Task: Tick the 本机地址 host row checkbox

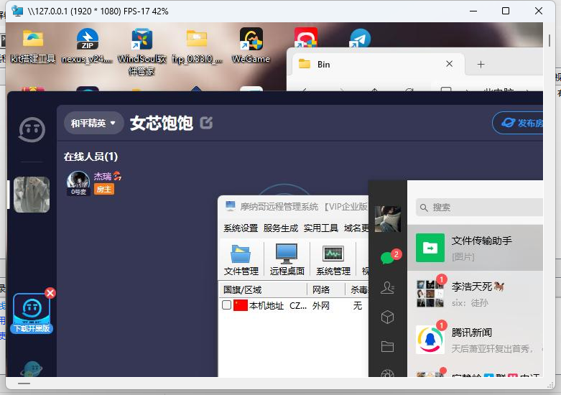Action: coord(226,305)
